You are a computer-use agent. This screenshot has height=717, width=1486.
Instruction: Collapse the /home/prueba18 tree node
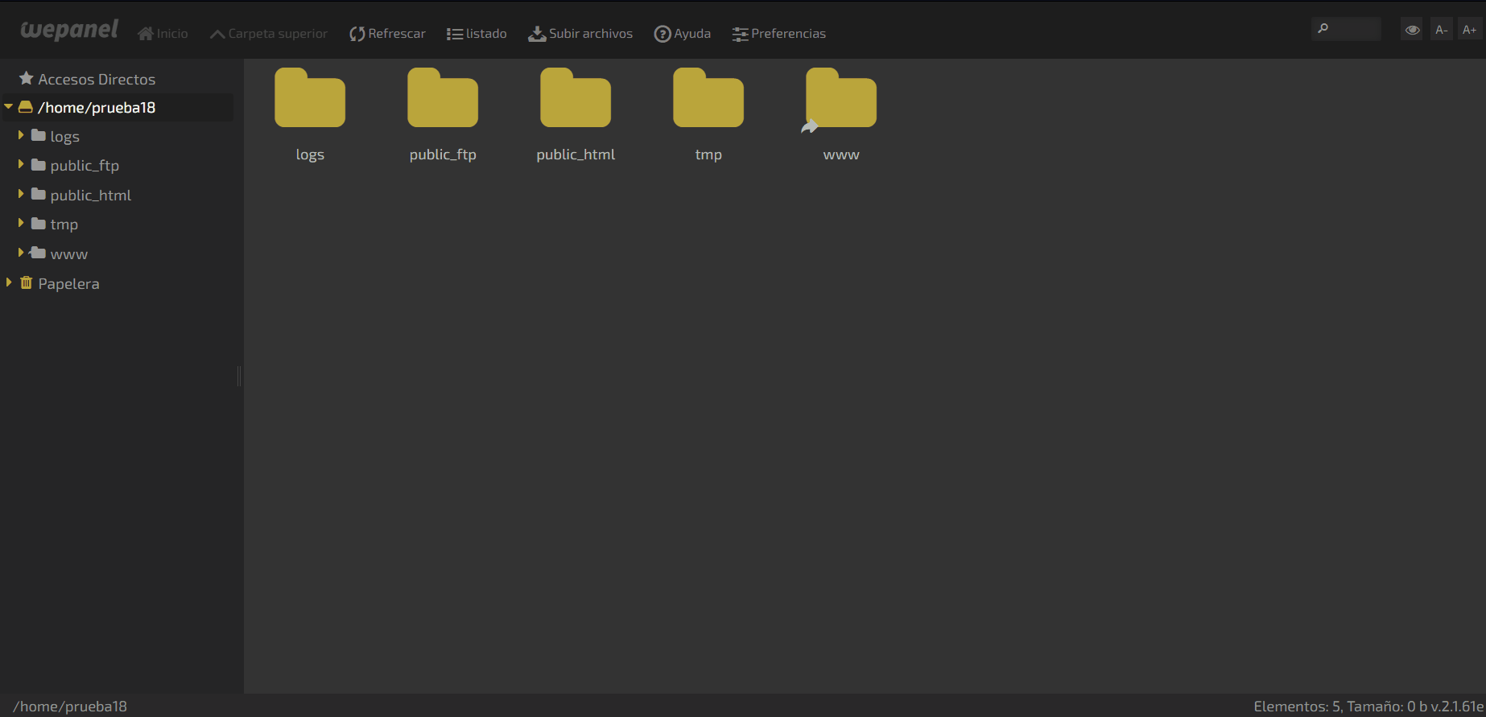pos(9,107)
